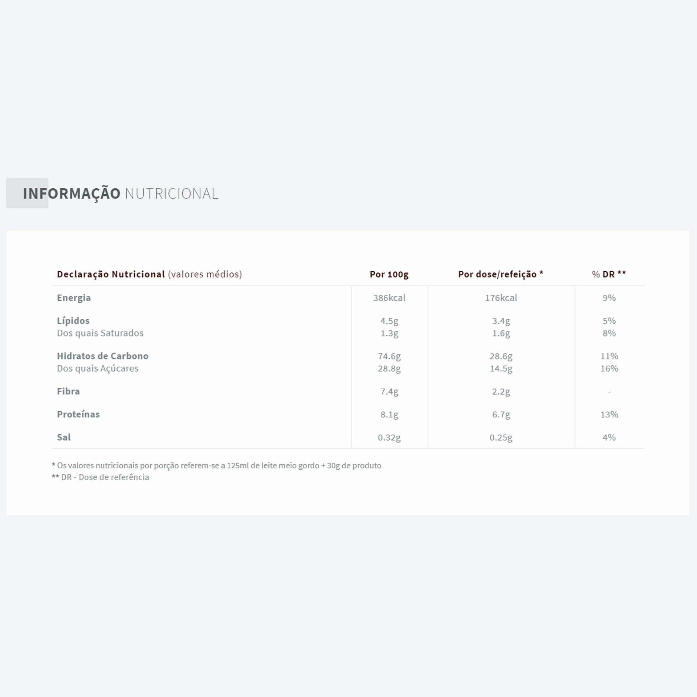Click the Fibra row label
The width and height of the screenshot is (697, 697).
coord(68,391)
